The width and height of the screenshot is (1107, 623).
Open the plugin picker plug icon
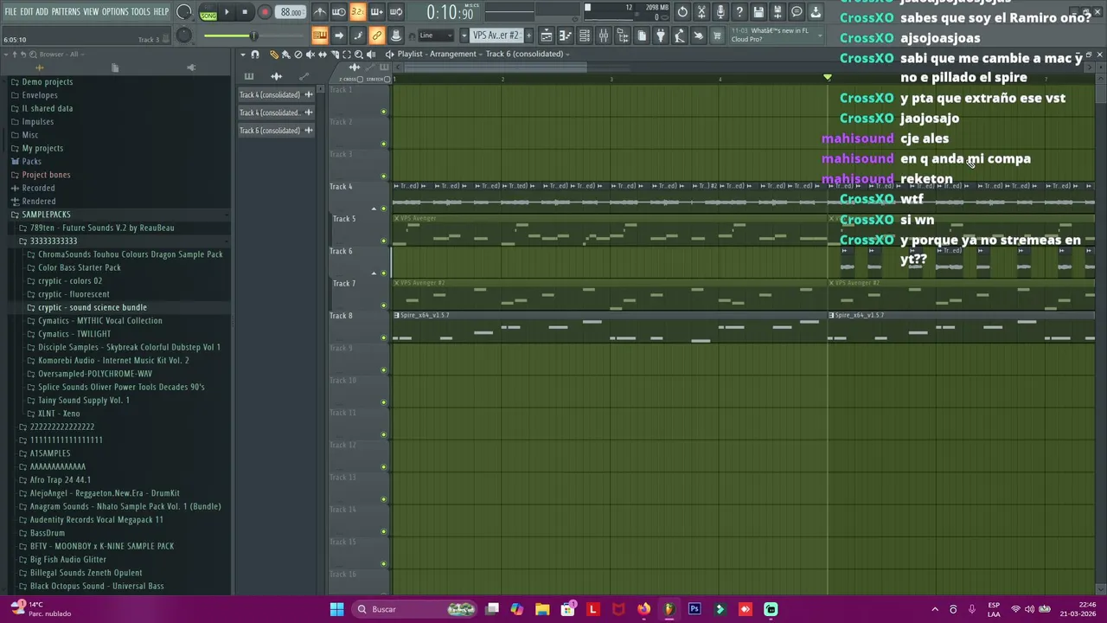661,35
